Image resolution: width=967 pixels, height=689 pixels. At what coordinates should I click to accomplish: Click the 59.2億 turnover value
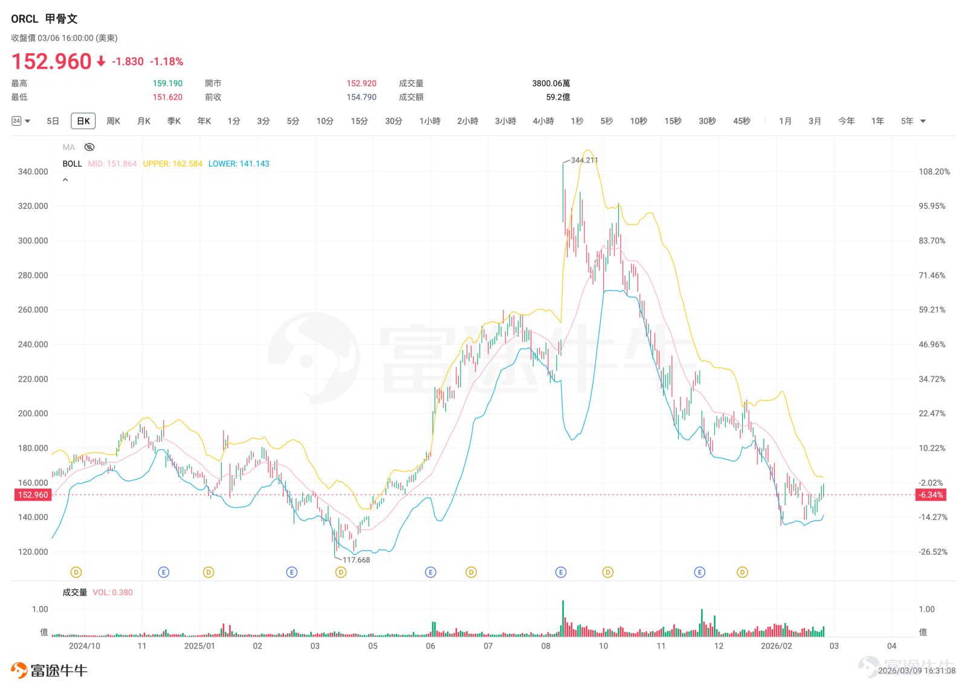pyautogui.click(x=558, y=97)
